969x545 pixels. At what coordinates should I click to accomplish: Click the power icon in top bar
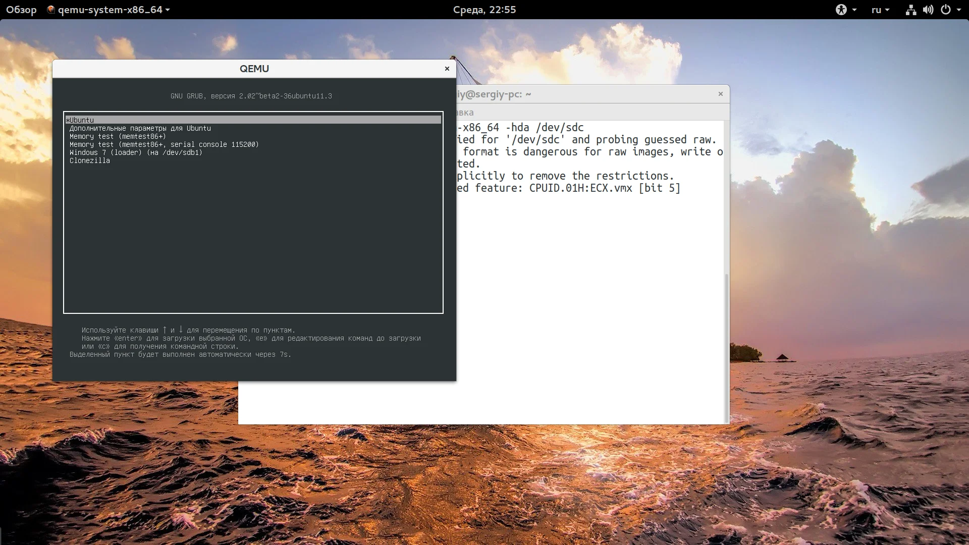tap(946, 10)
